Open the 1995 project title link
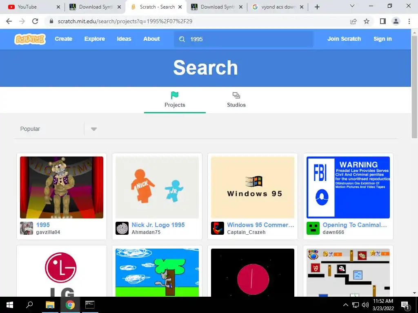Viewport: 418px width, 313px height. pyautogui.click(x=43, y=225)
